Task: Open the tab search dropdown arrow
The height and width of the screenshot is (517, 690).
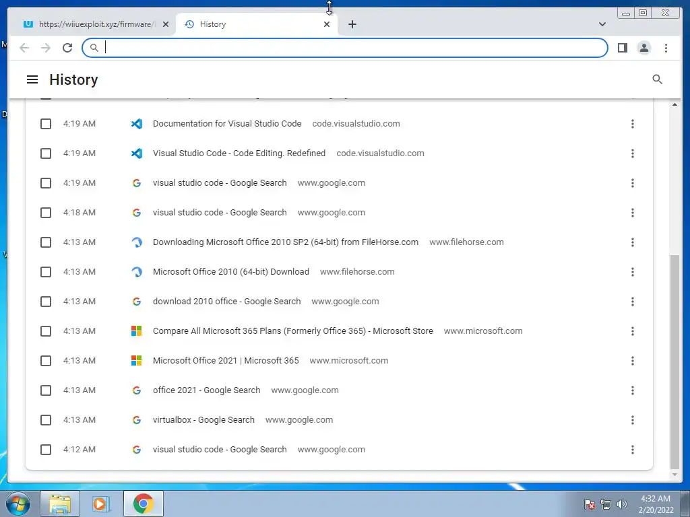Action: (x=602, y=24)
